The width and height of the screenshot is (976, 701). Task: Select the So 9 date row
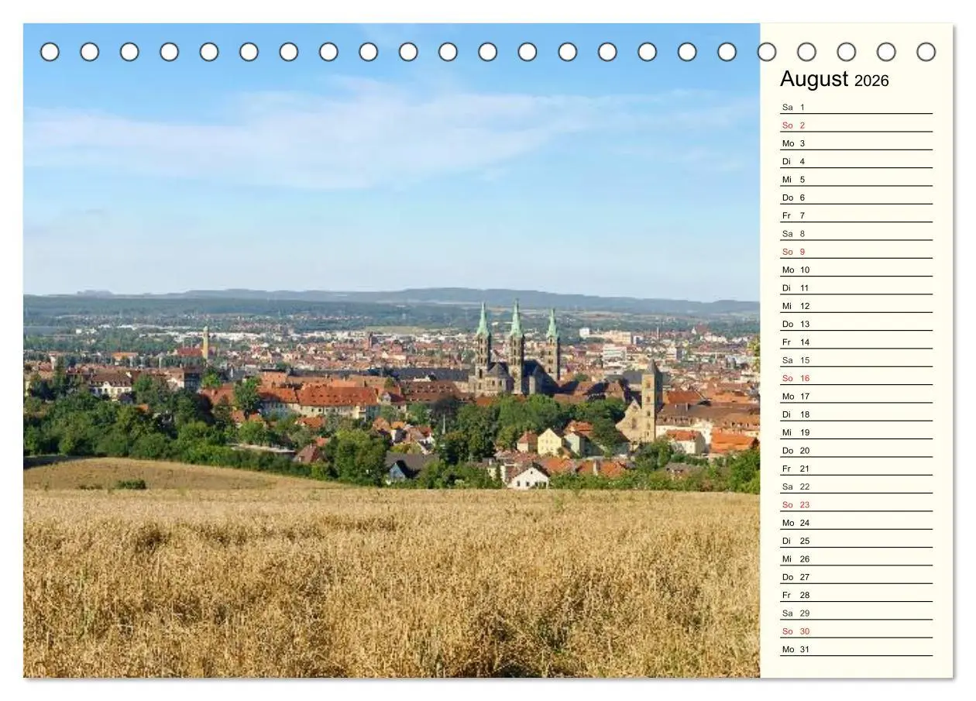(x=856, y=252)
